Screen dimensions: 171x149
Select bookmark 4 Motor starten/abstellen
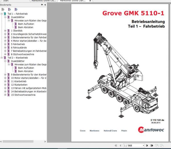[x=29, y=41]
